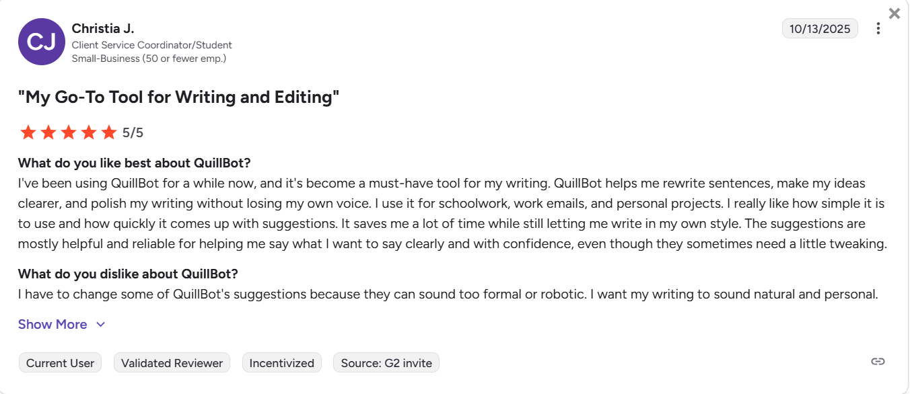This screenshot has width=910, height=394.
Task: Toggle the Validated Reviewer tag
Action: [x=172, y=362]
